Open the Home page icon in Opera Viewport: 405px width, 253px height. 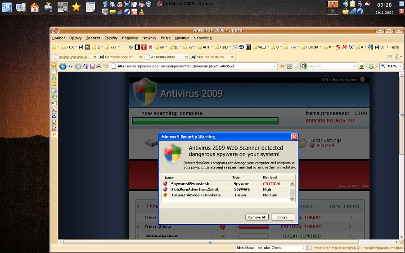85,66
